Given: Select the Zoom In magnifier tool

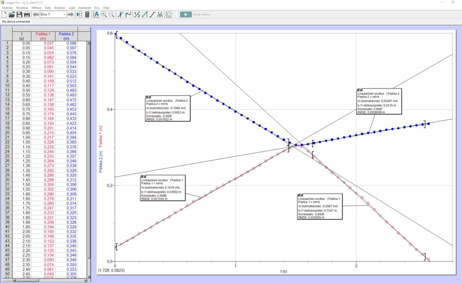Looking at the screenshot, I should pyautogui.click(x=104, y=14).
